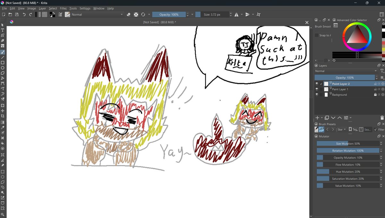Duplicate the current layer
This screenshot has width=385, height=218.
pyautogui.click(x=327, y=118)
